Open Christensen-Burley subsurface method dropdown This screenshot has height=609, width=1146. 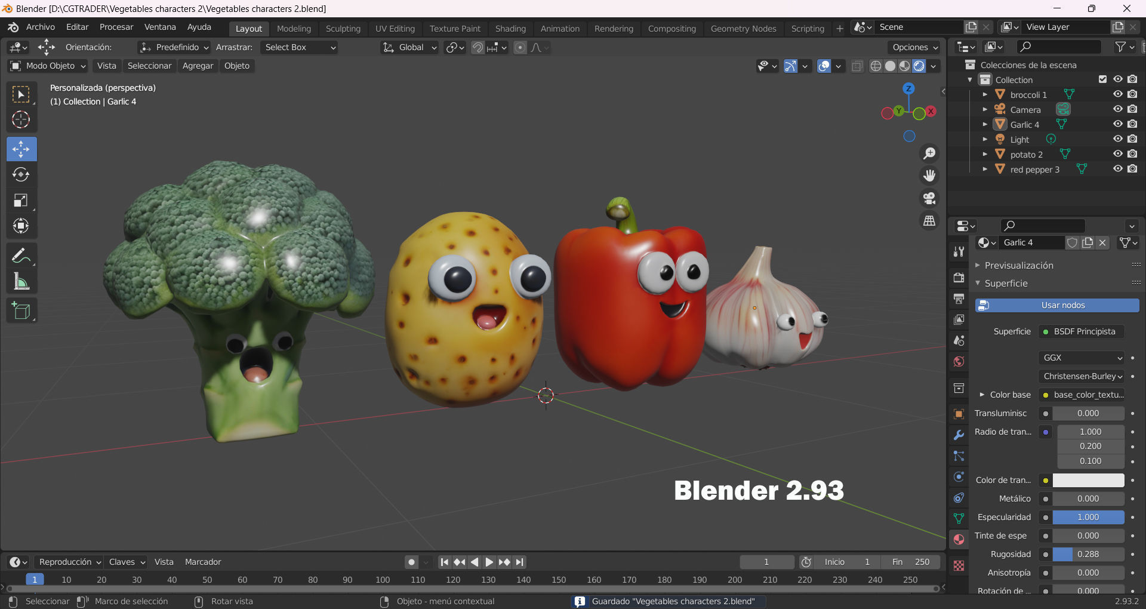(1082, 376)
